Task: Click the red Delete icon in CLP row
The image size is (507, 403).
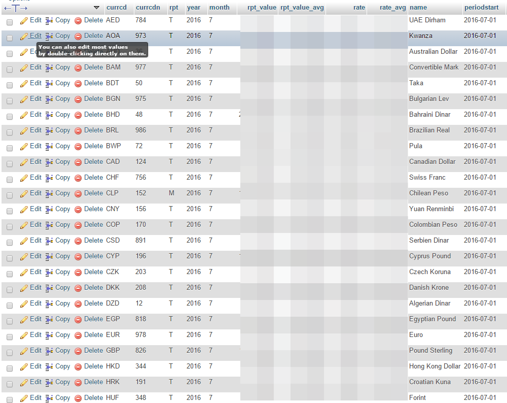Action: pyautogui.click(x=78, y=194)
